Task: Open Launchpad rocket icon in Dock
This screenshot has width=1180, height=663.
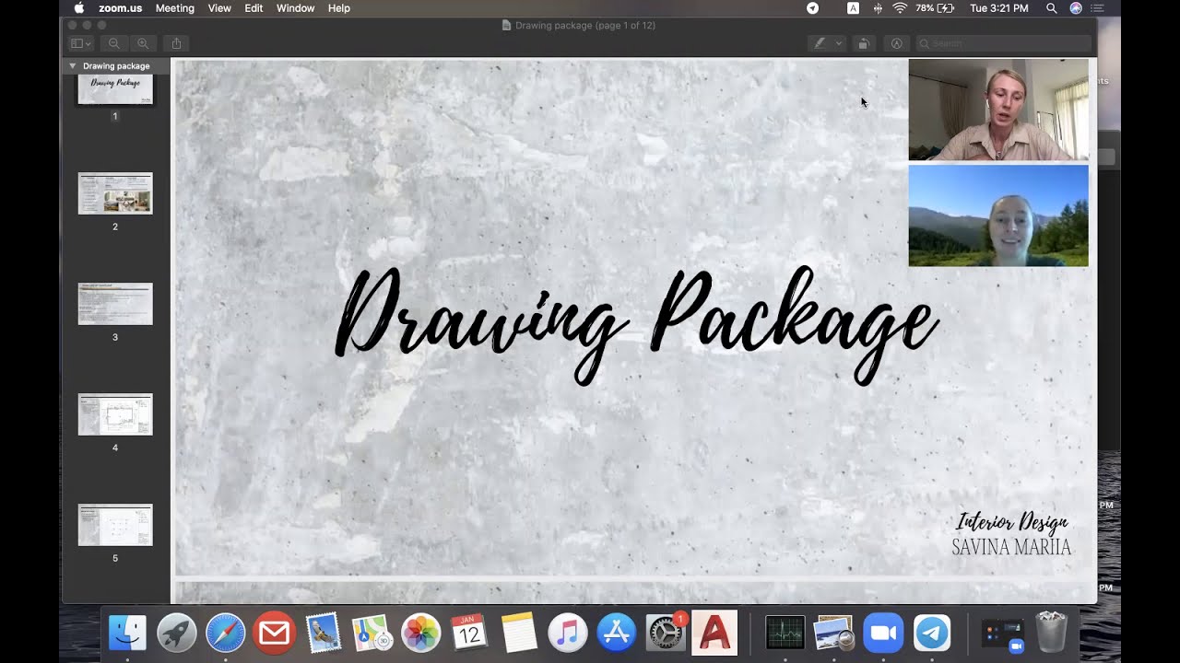Action: (176, 633)
